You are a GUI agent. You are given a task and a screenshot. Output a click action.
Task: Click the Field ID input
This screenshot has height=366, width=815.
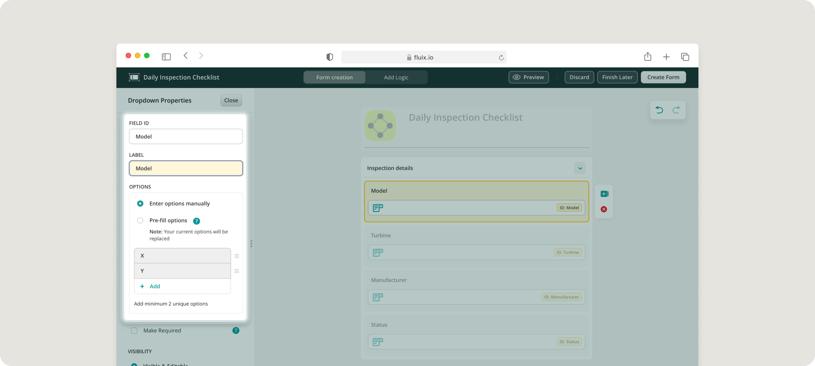coord(186,137)
